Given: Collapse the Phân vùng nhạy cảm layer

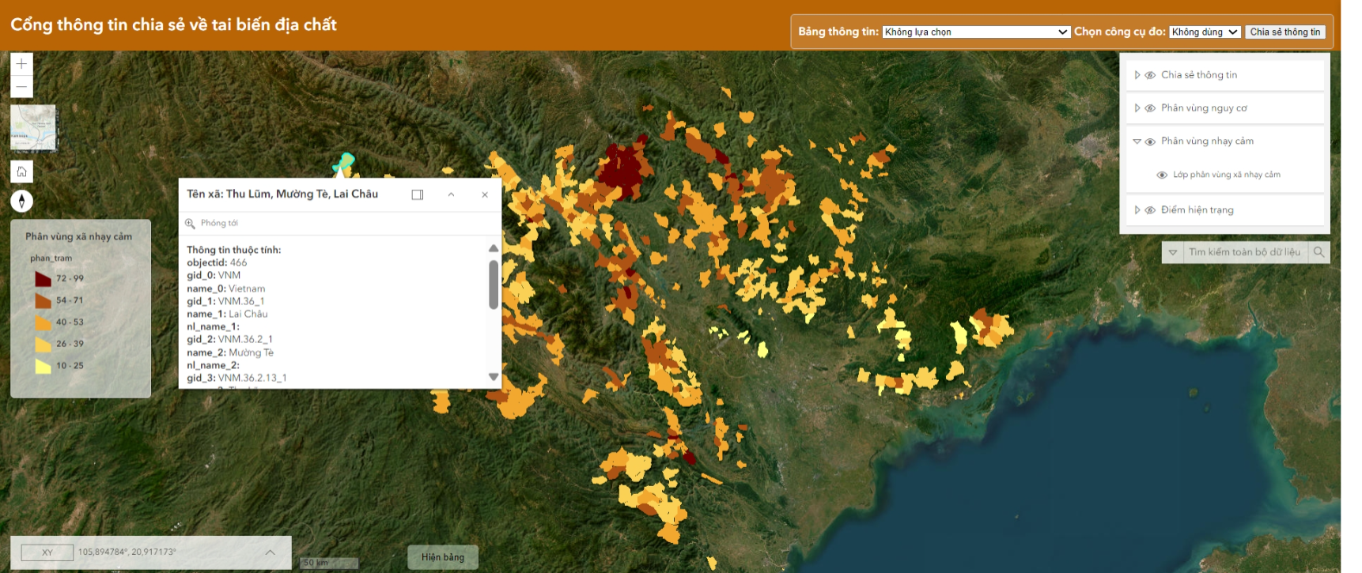Looking at the screenshot, I should coord(1137,141).
